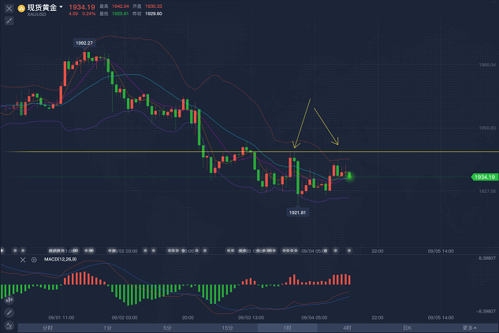
Task: Expand the 现货黄金 symbol dropdown arrow
Action: click(x=61, y=7)
